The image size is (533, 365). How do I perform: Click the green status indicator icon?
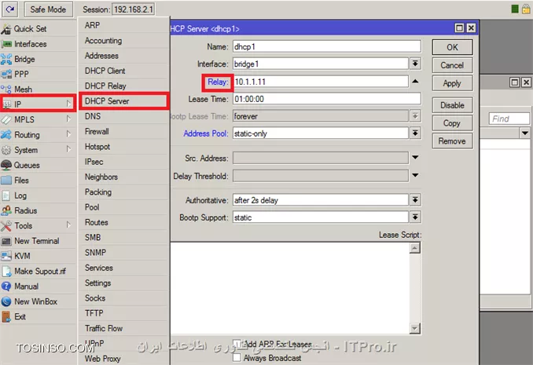515,9
